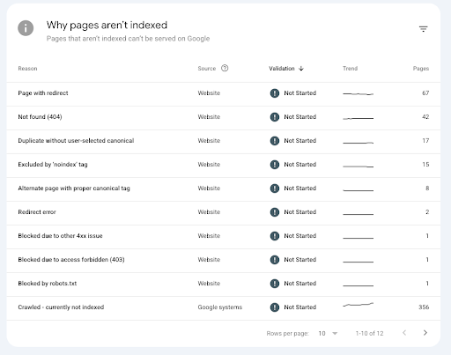Open Blocked due to other 4xx issue
The width and height of the screenshot is (451, 355).
point(60,236)
